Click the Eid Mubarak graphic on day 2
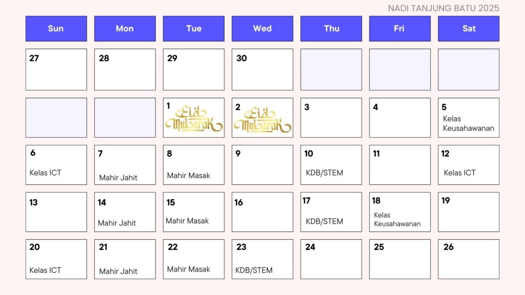This screenshot has height=295, width=525. pyautogui.click(x=263, y=120)
